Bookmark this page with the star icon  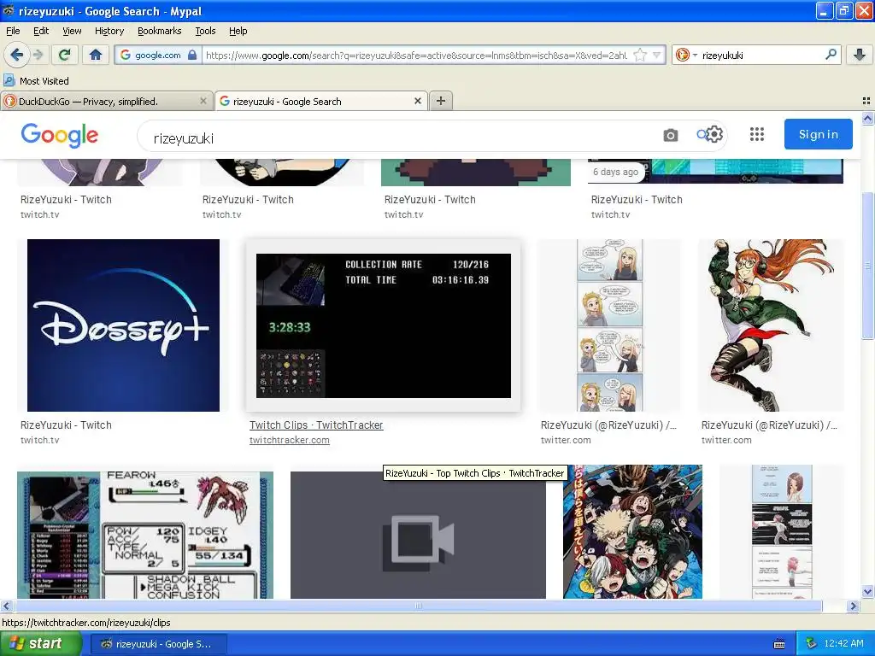click(640, 56)
